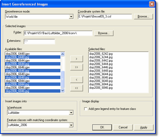Click the Apply button
The width and height of the screenshot is (159, 137).
click(x=144, y=127)
